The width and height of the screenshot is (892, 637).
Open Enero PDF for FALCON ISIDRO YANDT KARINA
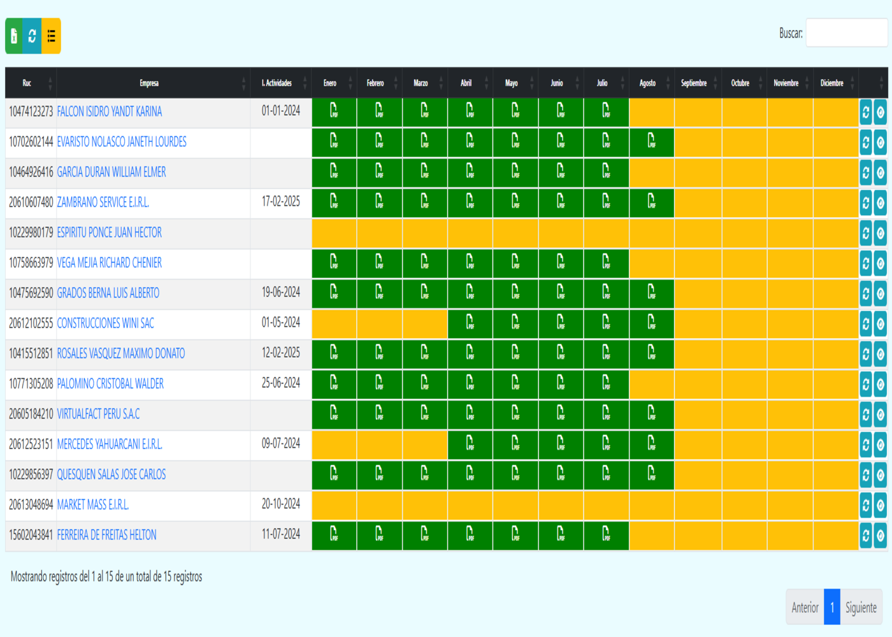pyautogui.click(x=334, y=111)
